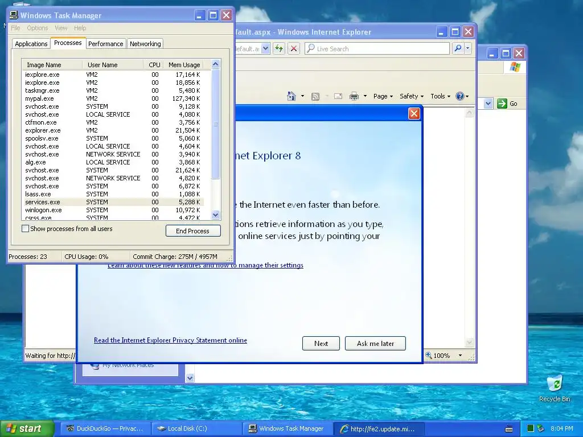This screenshot has height=437, width=583.
Task: Open the IE Privacy Statement online link
Action: [x=170, y=340]
